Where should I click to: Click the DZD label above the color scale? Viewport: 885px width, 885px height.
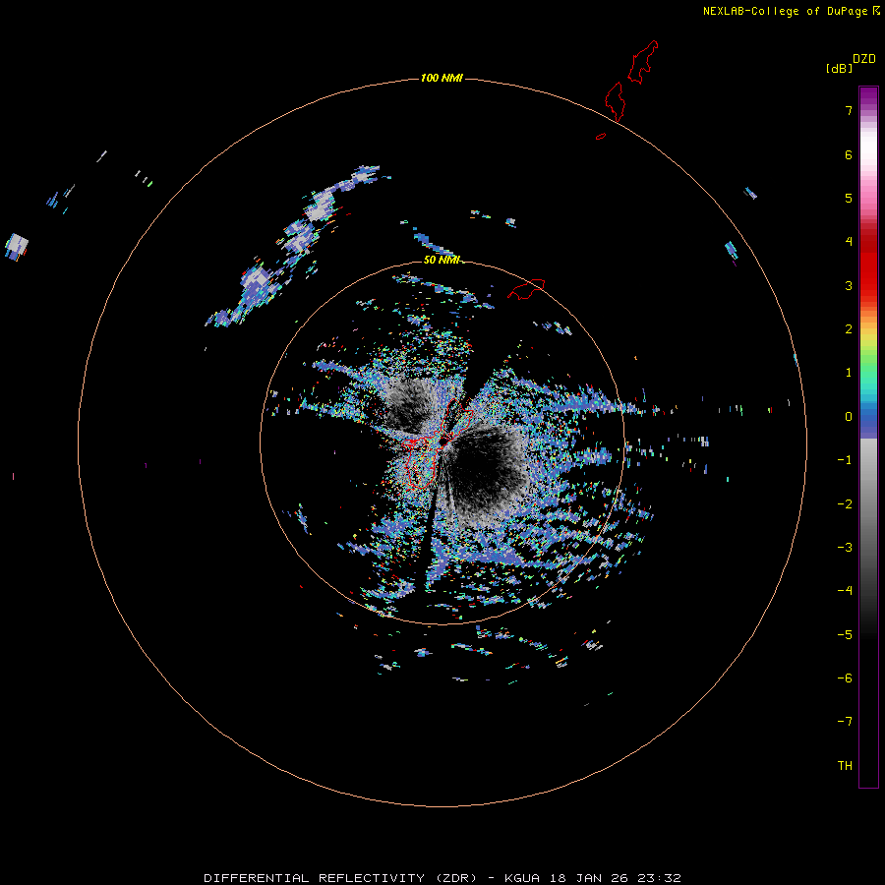pyautogui.click(x=864, y=59)
